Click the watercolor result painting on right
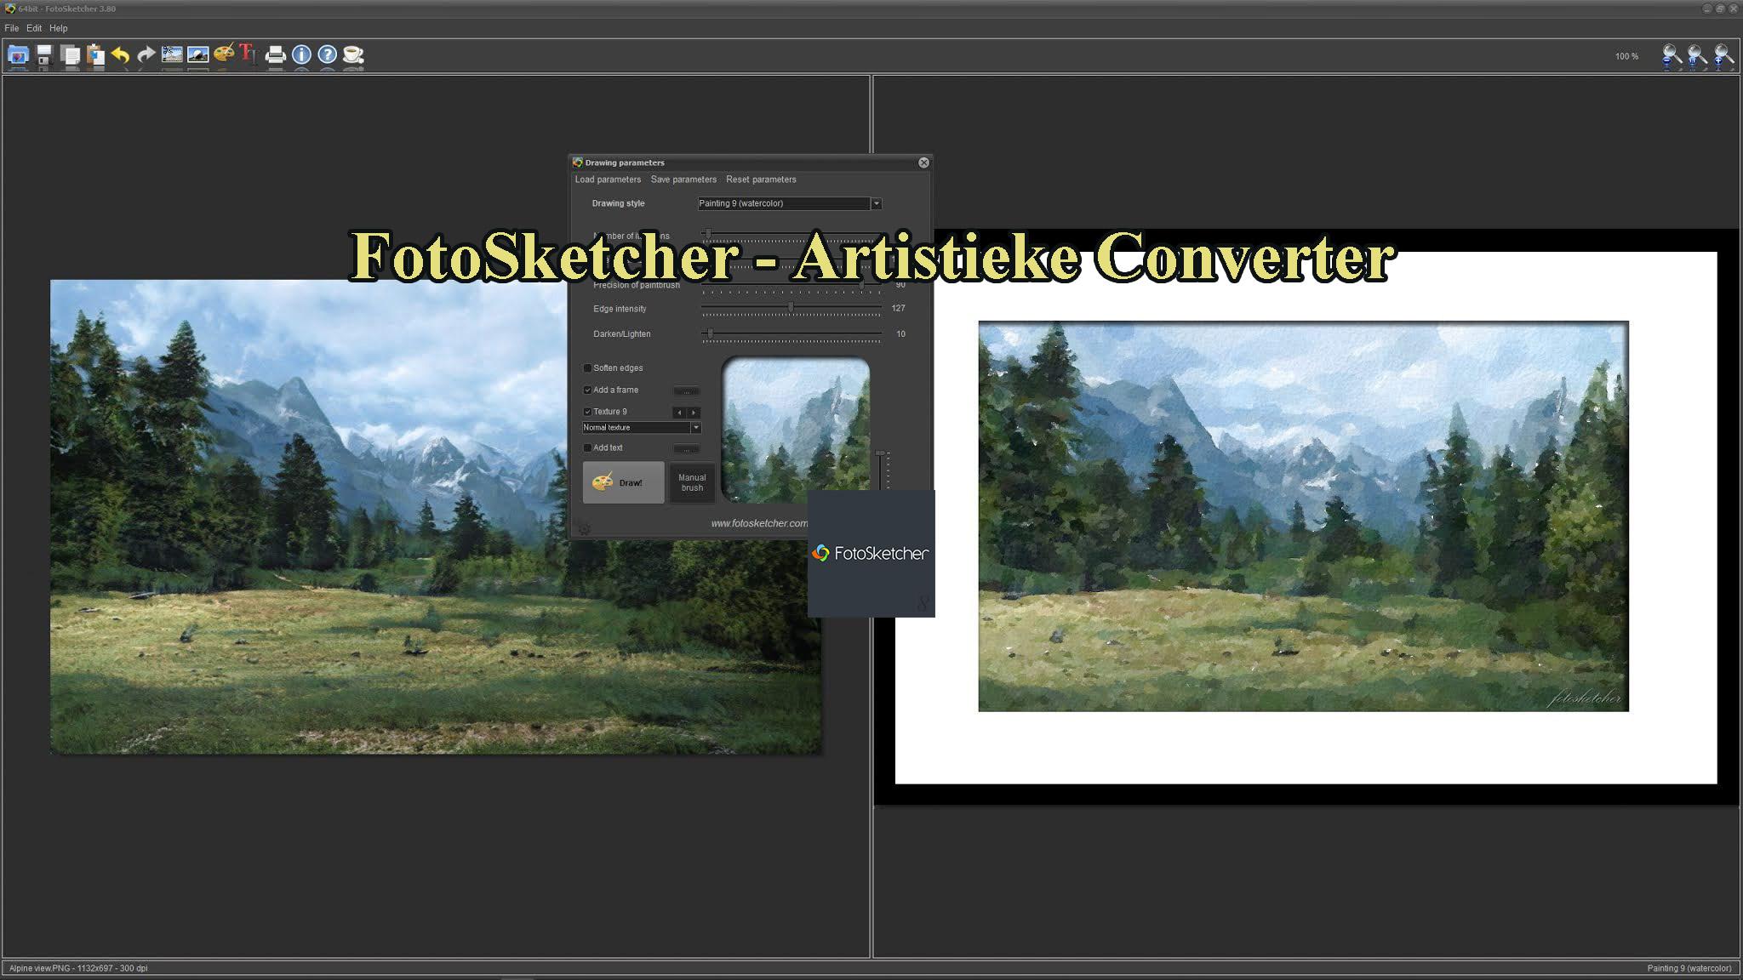The width and height of the screenshot is (1743, 980). click(x=1303, y=516)
